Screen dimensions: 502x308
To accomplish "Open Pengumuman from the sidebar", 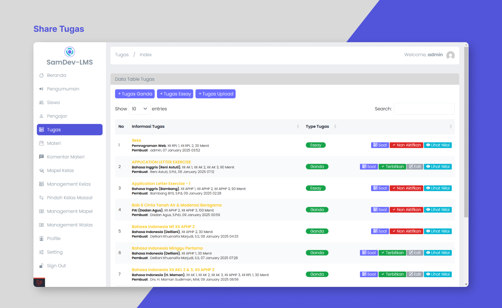I will [x=63, y=89].
